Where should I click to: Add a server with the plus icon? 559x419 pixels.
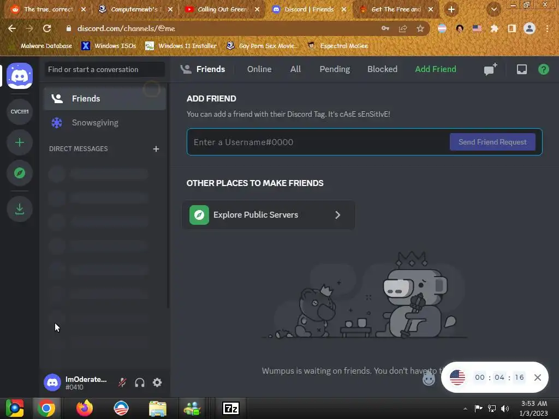[x=20, y=142]
